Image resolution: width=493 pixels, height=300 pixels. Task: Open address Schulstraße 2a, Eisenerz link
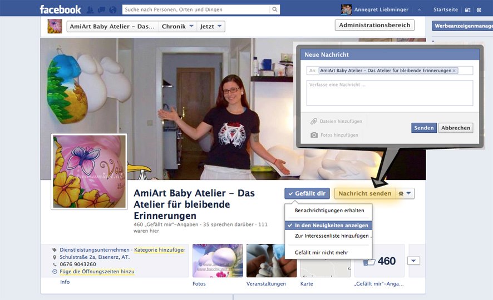click(95, 257)
